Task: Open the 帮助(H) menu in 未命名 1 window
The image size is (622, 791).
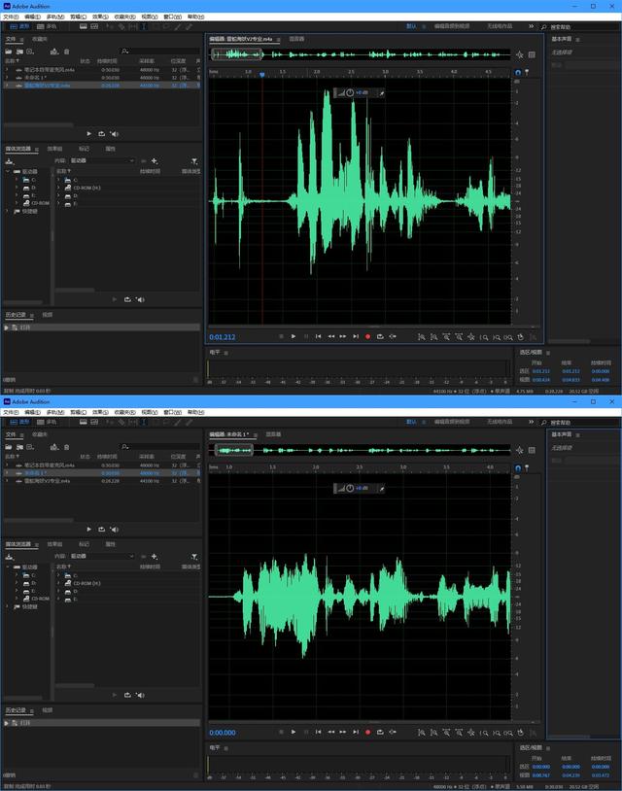Action: [x=195, y=412]
